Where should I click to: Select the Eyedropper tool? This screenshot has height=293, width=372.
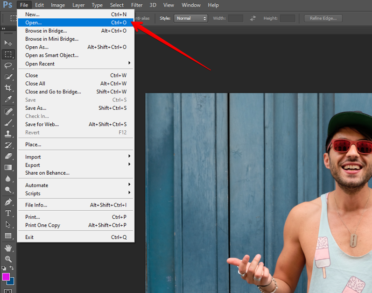[x=8, y=99]
